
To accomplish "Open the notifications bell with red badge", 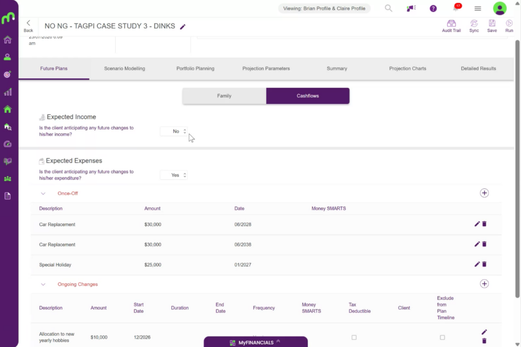I will tap(456, 8).
